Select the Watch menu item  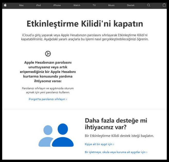(77, 5)
